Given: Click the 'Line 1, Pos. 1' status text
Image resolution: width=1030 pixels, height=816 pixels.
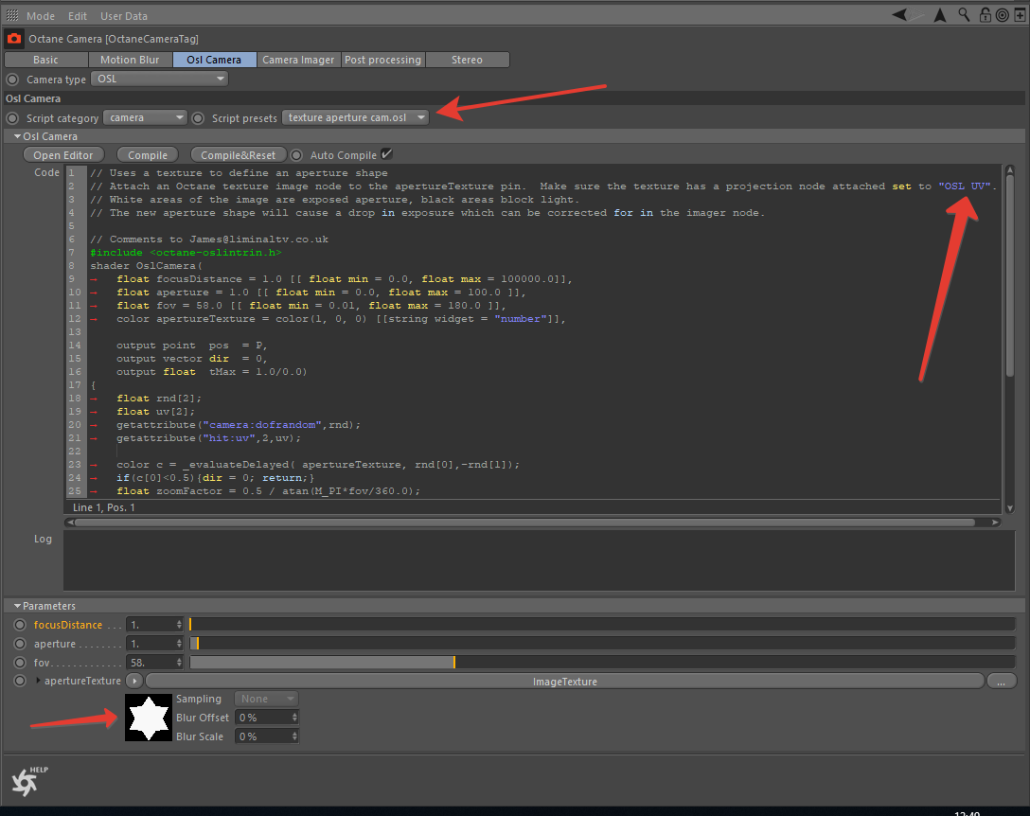Looking at the screenshot, I should [x=104, y=507].
